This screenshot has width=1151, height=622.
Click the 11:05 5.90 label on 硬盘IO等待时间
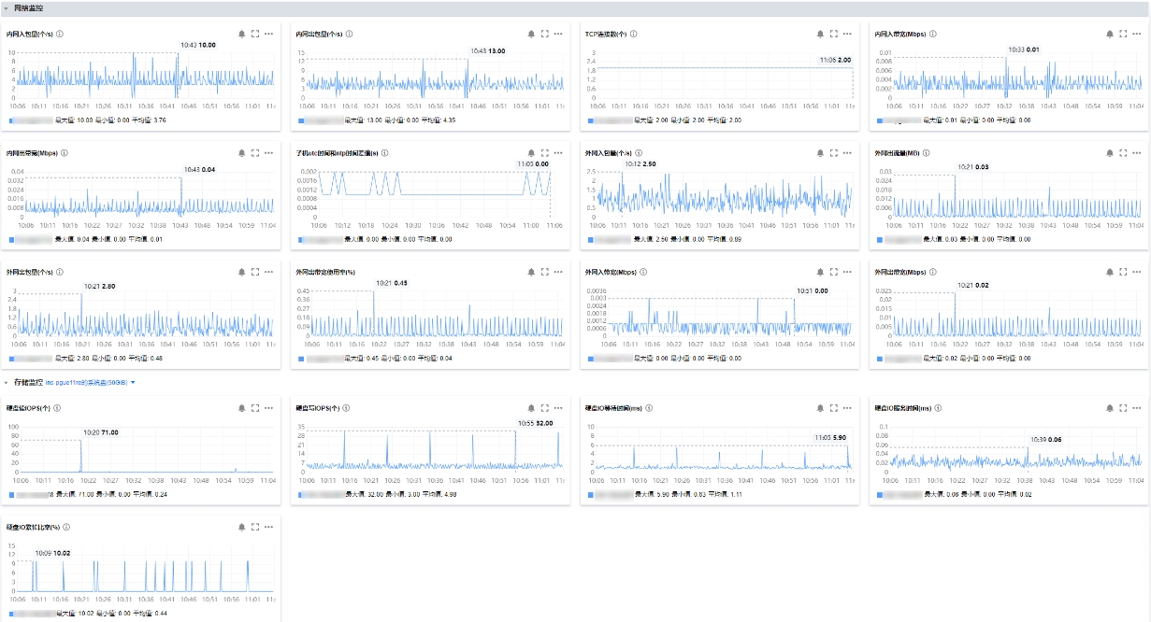830,437
